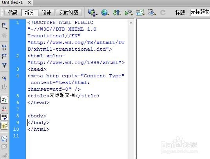Click the xhtml1-transitional.dtd code text

[x=70, y=49]
